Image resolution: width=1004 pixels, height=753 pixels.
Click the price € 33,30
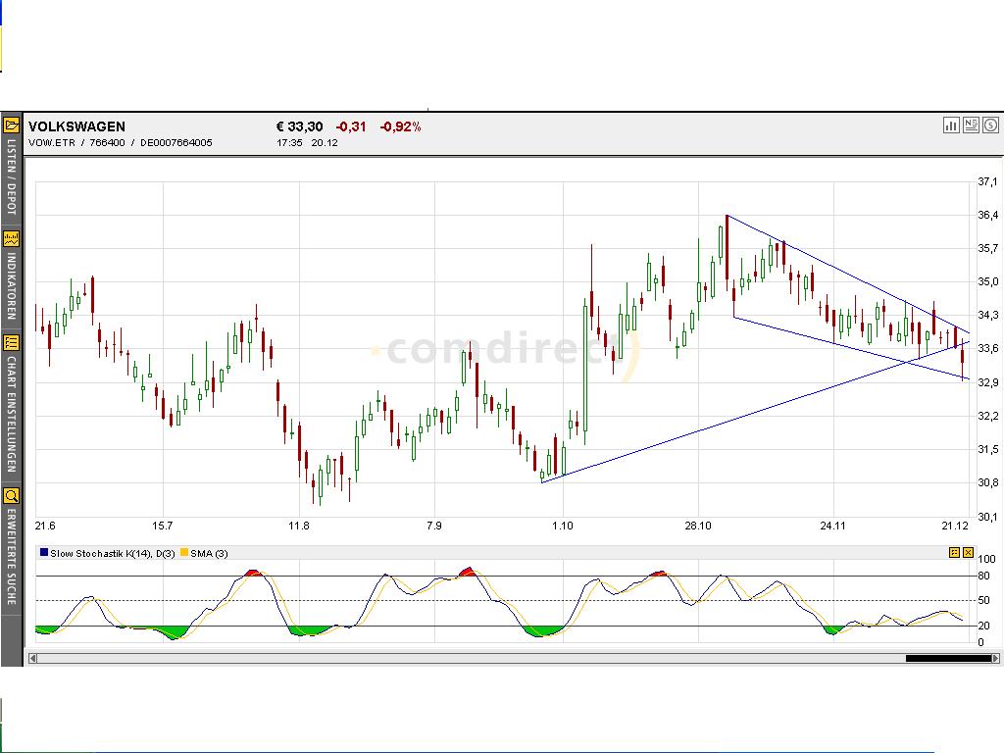click(x=300, y=126)
